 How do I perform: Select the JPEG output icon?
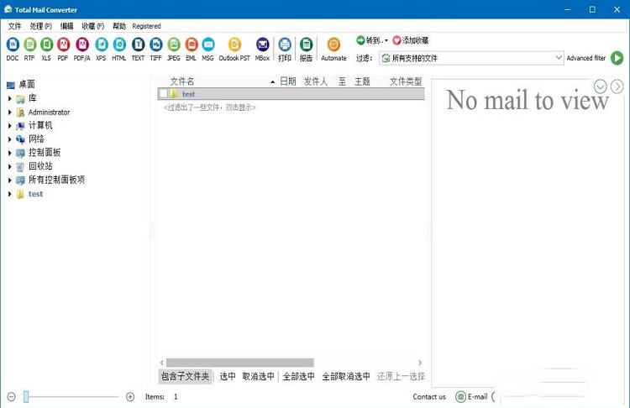(174, 44)
